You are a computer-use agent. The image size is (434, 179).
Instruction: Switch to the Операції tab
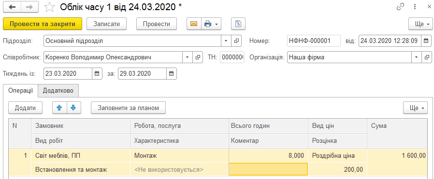coord(21,91)
